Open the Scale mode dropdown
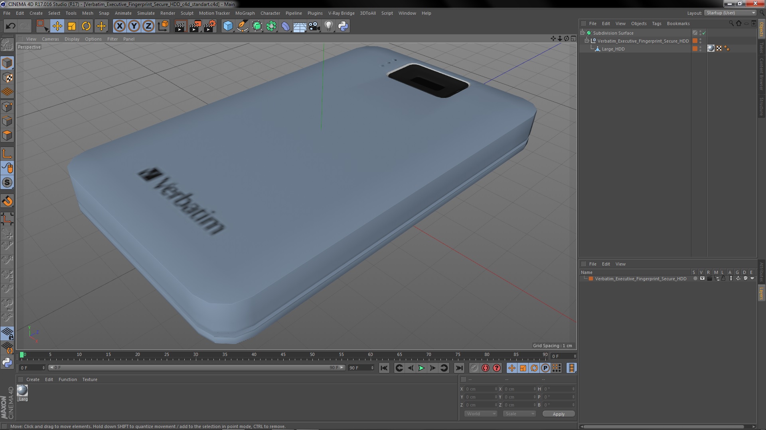Viewport: 766px width, 430px height. tap(519, 414)
